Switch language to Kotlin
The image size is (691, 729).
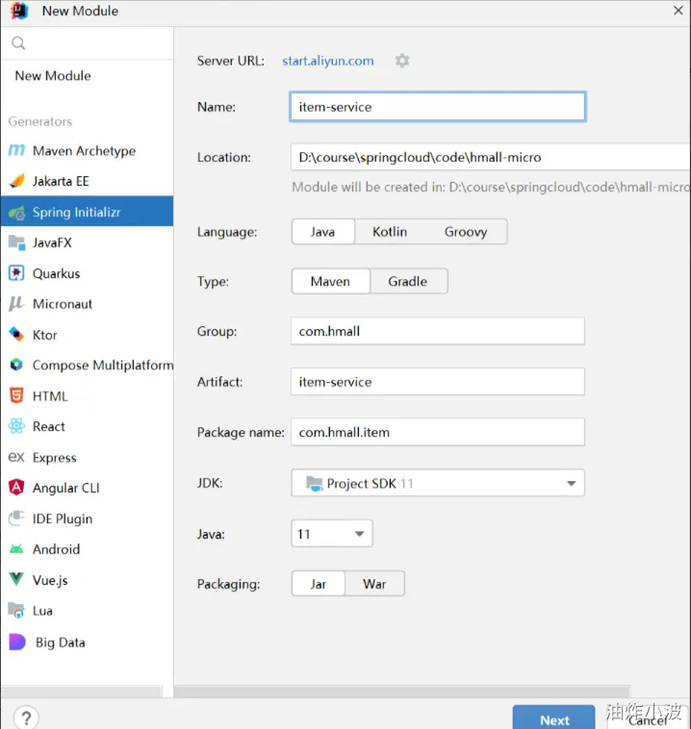point(390,232)
